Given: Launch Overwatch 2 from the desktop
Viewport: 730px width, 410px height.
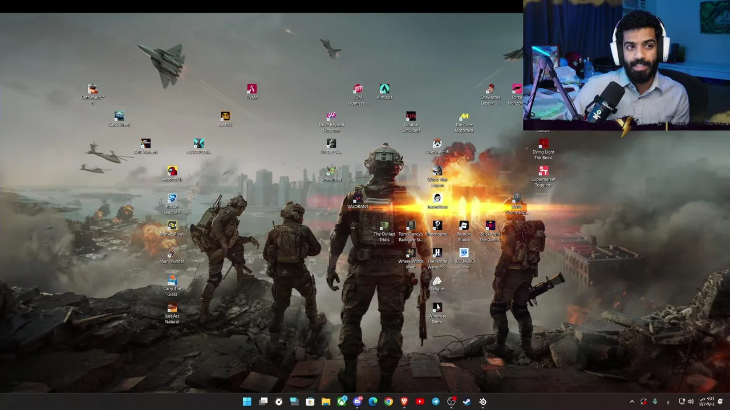Looking at the screenshot, I should point(437,149).
